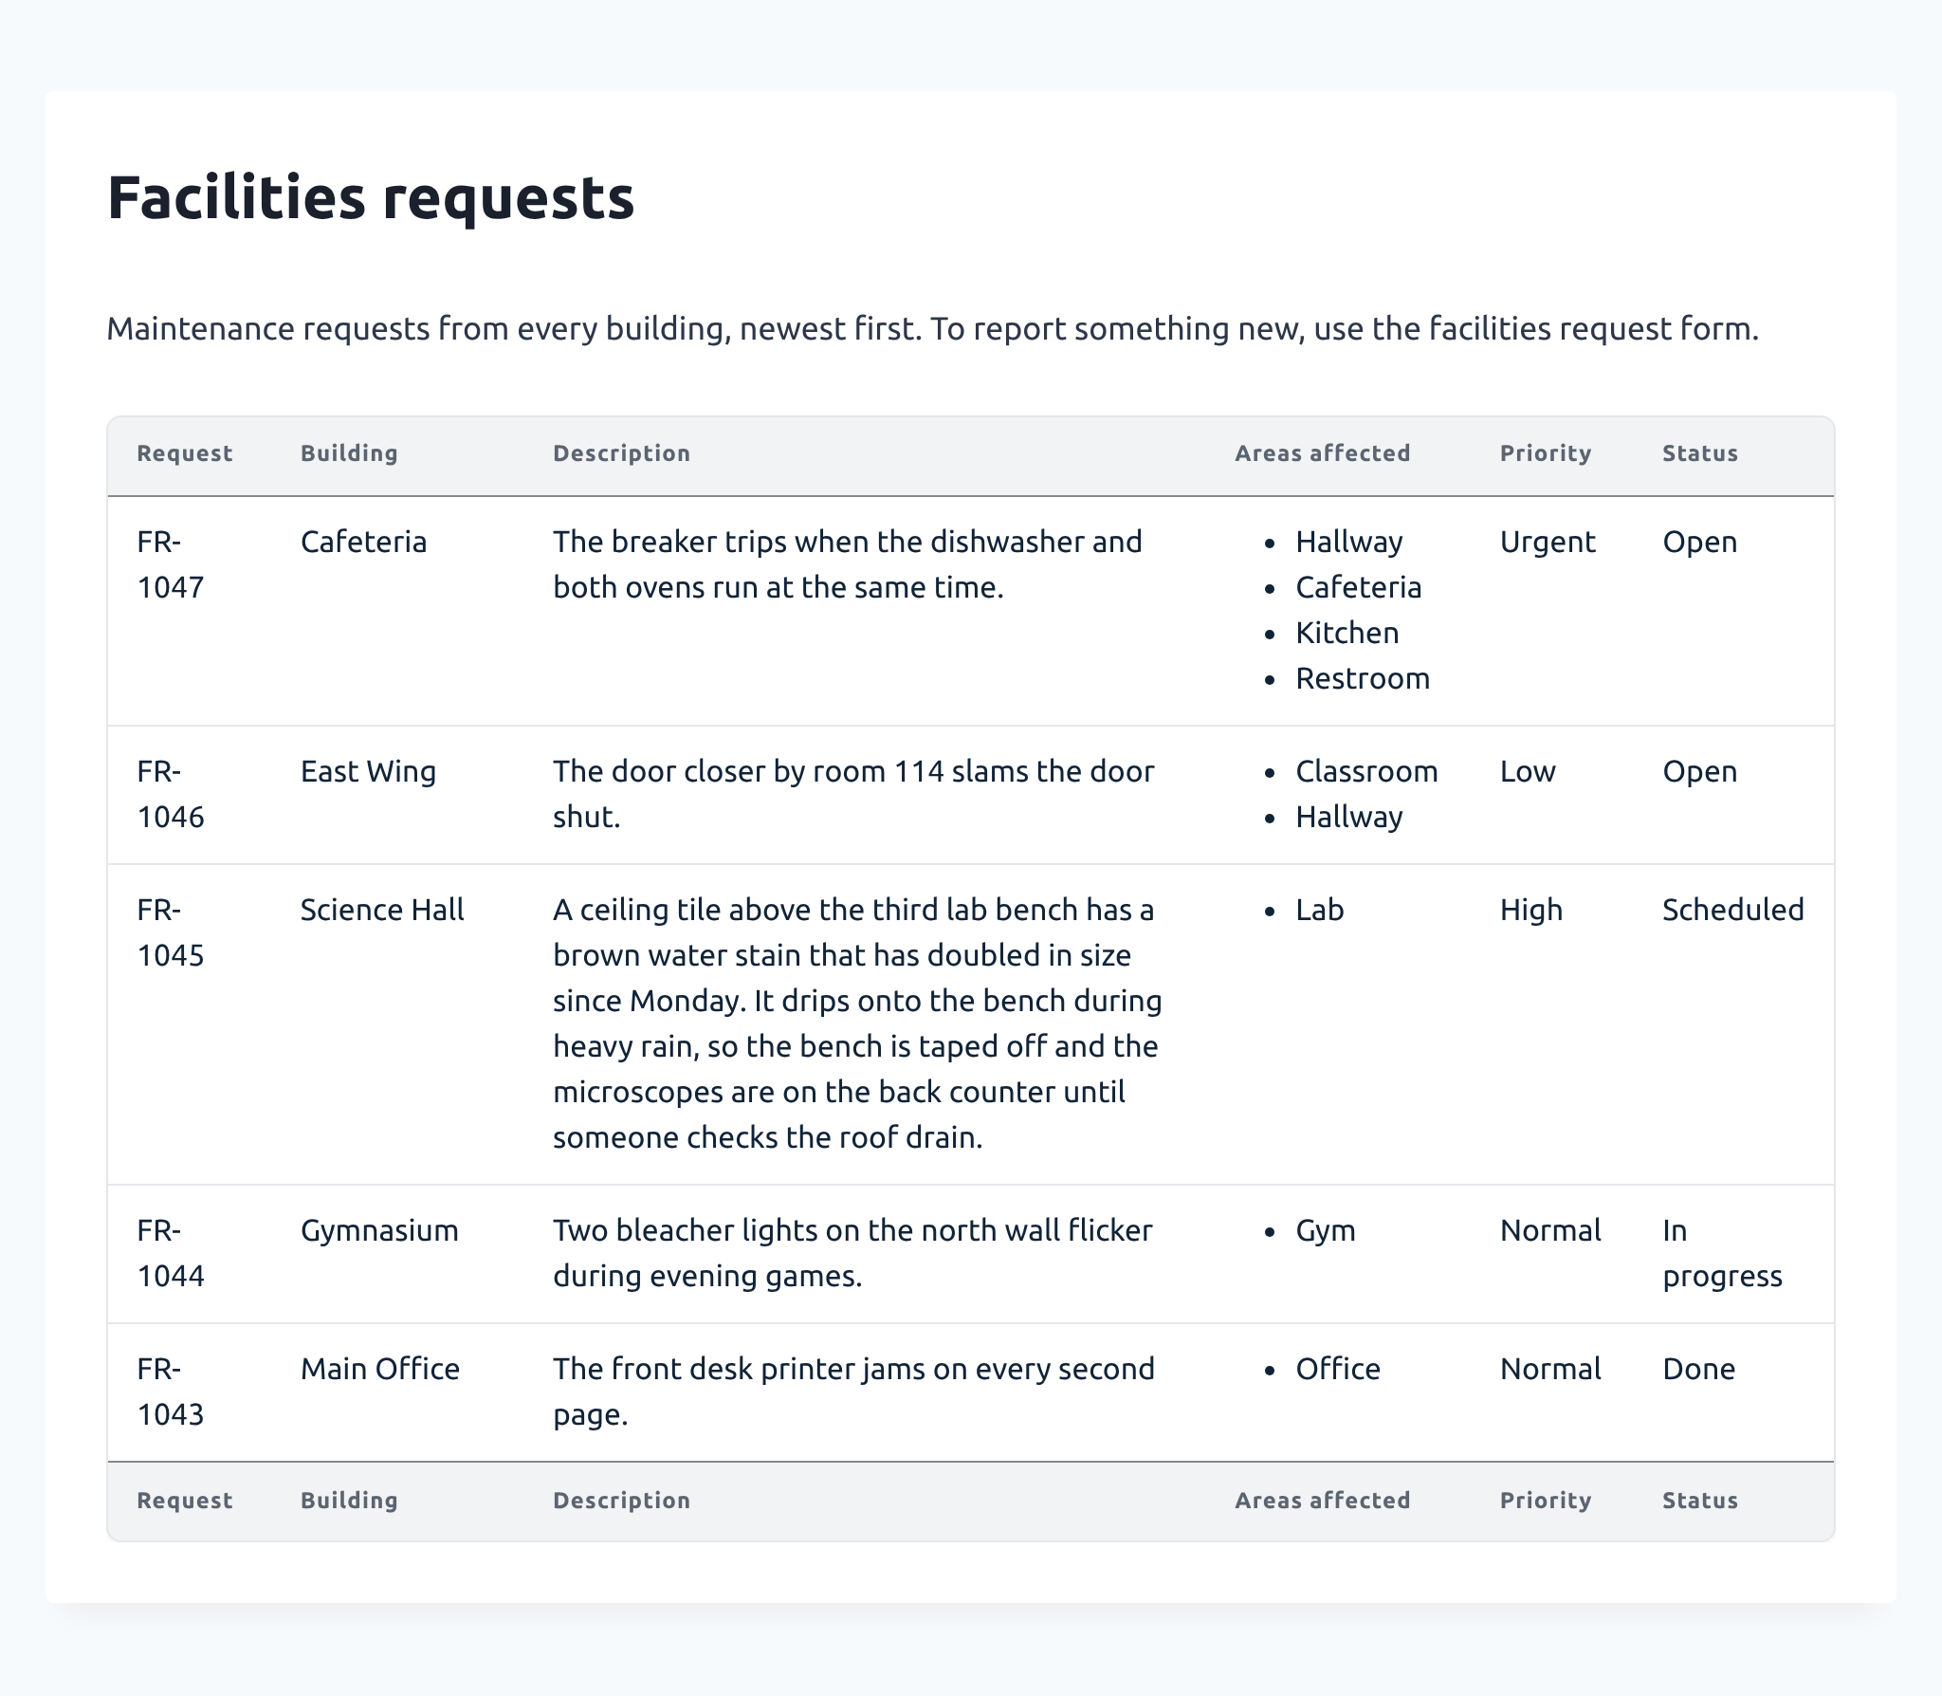Click Gym in the areas affected column
This screenshot has height=1696, width=1942.
(1326, 1230)
